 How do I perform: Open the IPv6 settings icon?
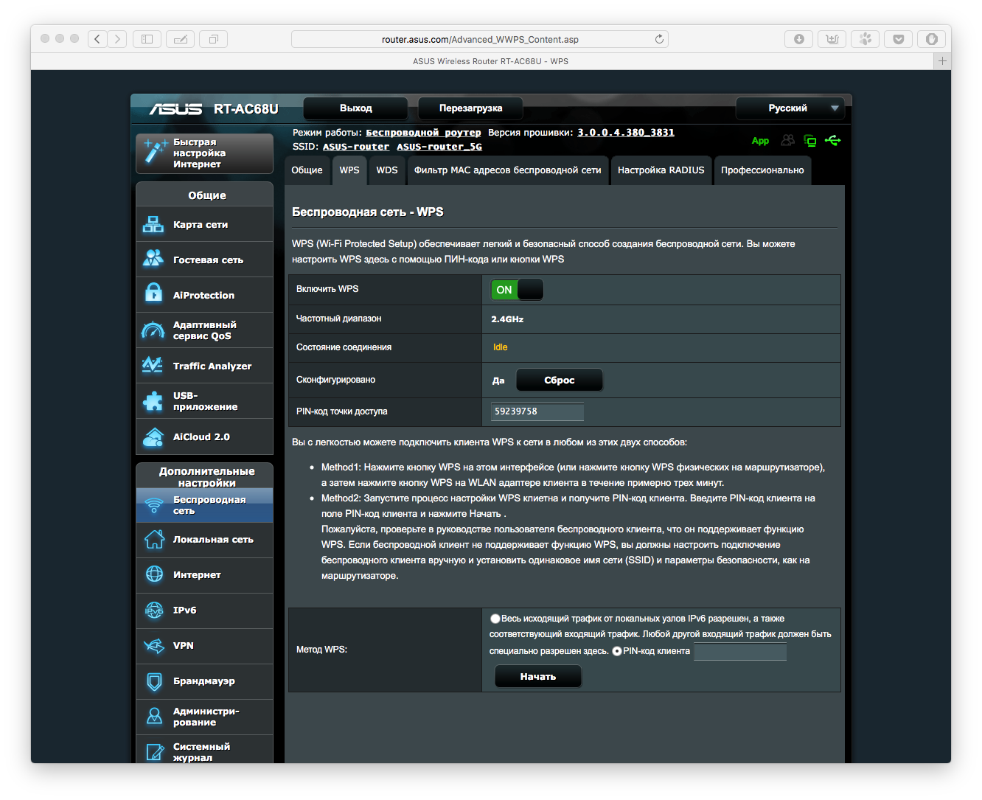tap(153, 611)
